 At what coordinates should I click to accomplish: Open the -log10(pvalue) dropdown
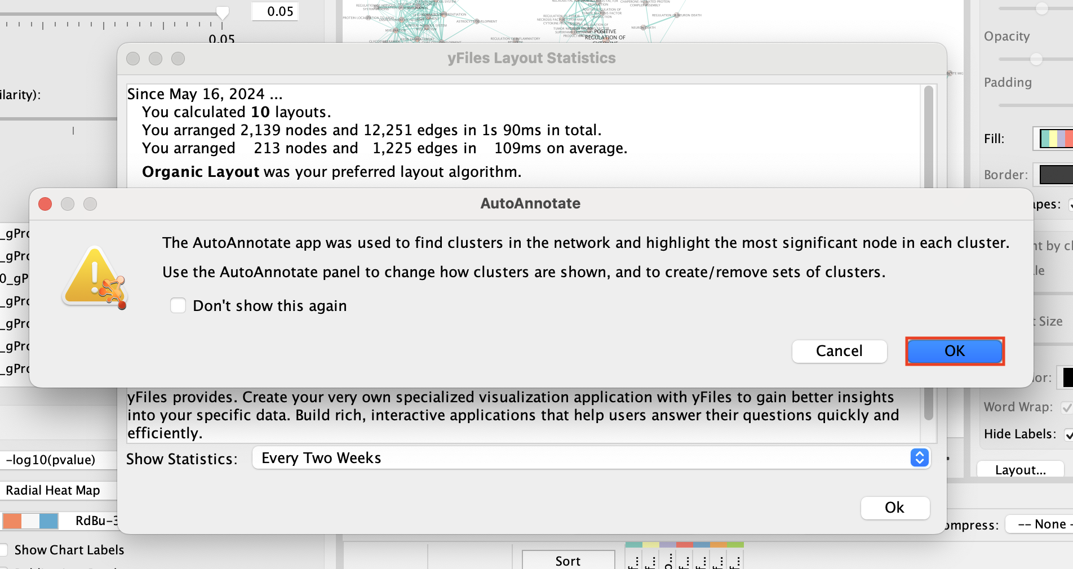pos(56,460)
